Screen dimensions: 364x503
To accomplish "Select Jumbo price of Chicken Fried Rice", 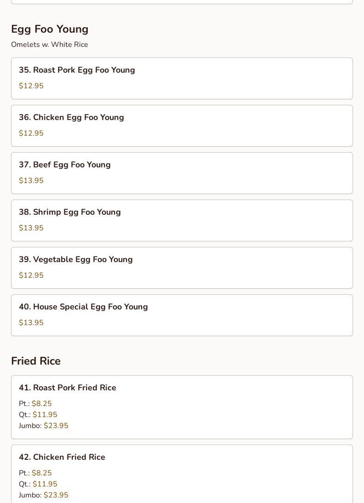I will pos(56,495).
